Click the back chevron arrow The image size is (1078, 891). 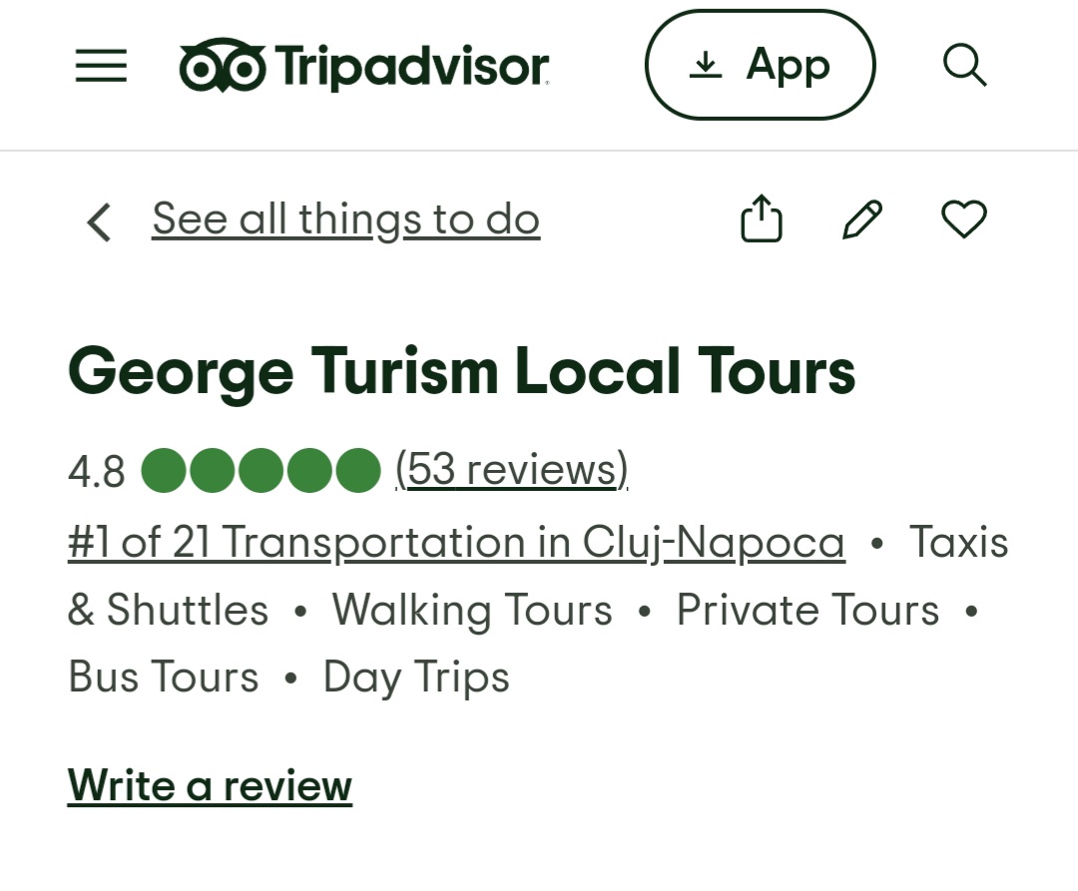[99, 222]
